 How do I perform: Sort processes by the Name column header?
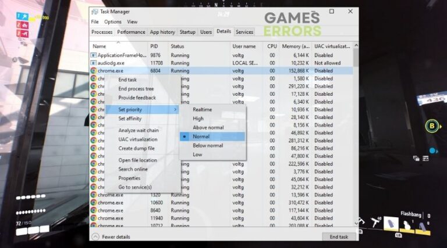(x=100, y=46)
